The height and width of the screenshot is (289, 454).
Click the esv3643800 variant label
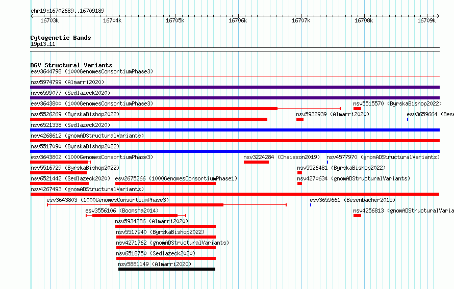coord(92,103)
